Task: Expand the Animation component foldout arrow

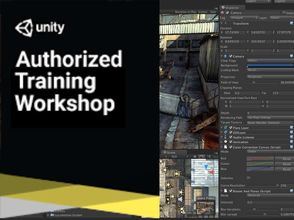Action: 222,142
